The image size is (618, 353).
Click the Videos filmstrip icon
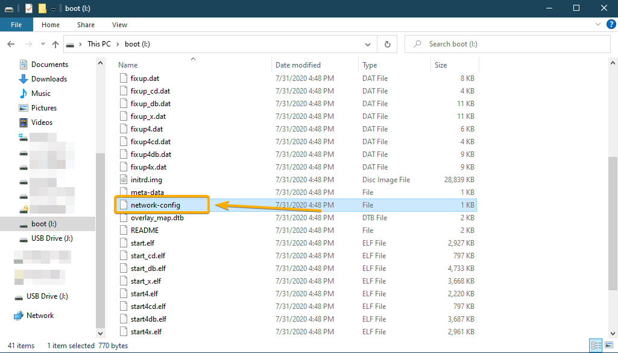[24, 122]
